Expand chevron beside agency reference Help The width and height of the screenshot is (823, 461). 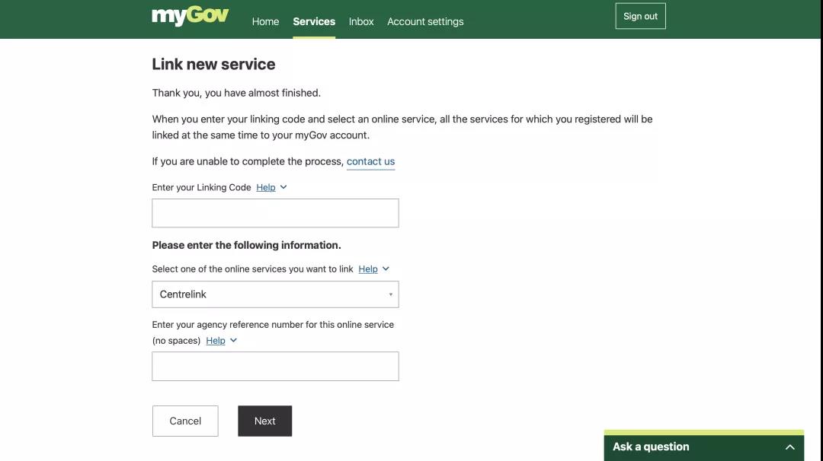point(234,340)
